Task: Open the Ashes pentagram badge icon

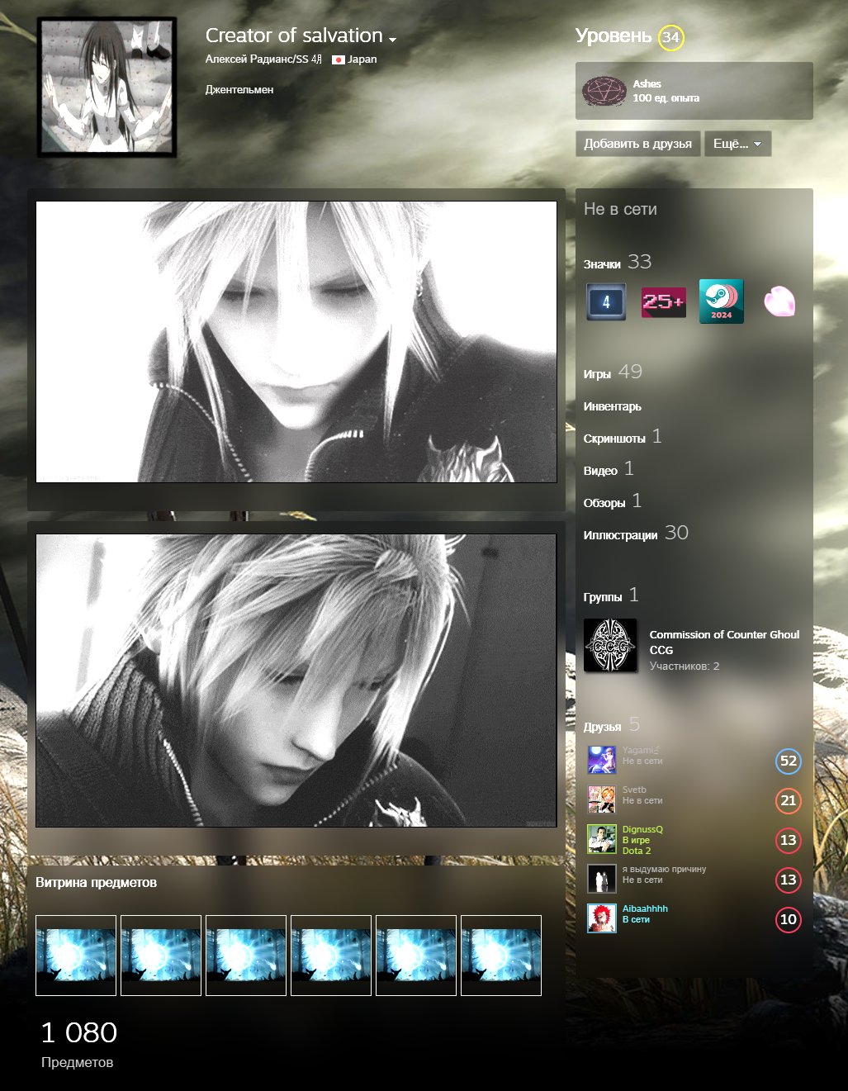Action: (604, 91)
